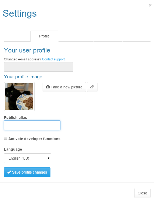This screenshot has height=201, width=154.
Task: Attach an image file via paperclip icon
Action: click(x=92, y=87)
